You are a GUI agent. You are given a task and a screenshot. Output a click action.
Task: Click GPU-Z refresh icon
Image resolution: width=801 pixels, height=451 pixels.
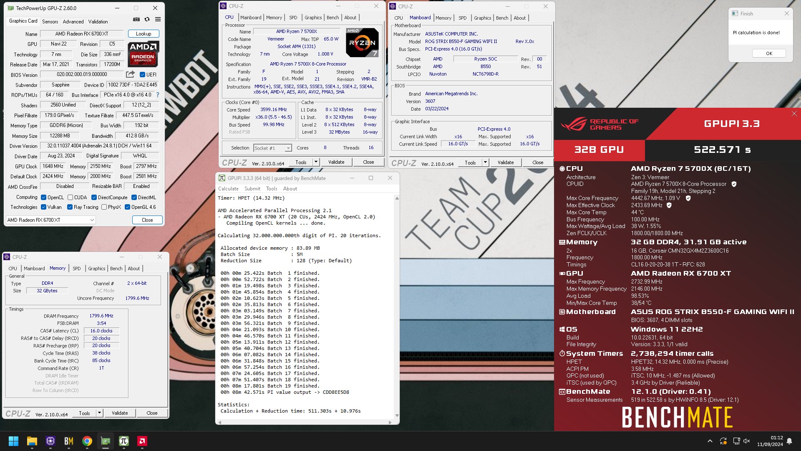pos(147,20)
